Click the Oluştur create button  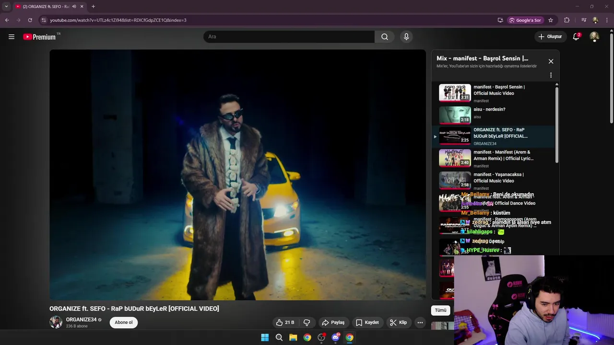[550, 37]
